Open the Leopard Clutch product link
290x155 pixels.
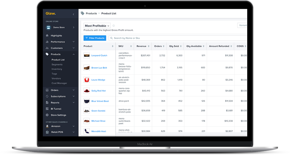point(99,55)
